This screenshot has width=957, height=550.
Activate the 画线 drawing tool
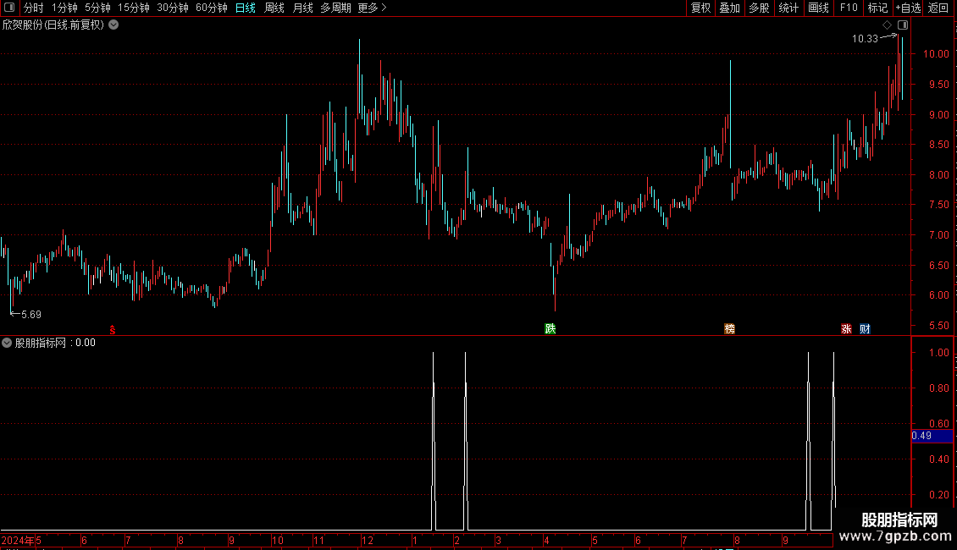click(818, 8)
